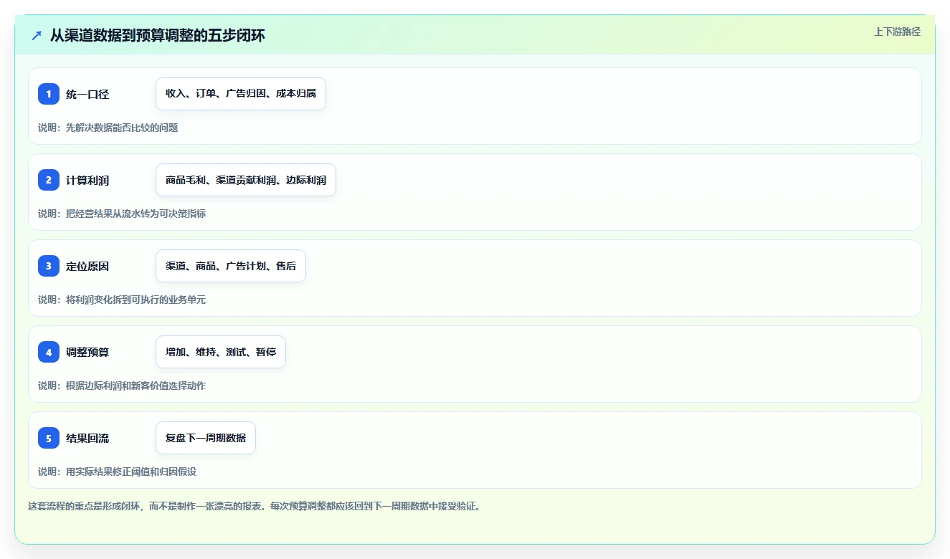The width and height of the screenshot is (950, 559).
Task: Click the note 将利润变化拆到可执行的业务单元
Action: 136,300
